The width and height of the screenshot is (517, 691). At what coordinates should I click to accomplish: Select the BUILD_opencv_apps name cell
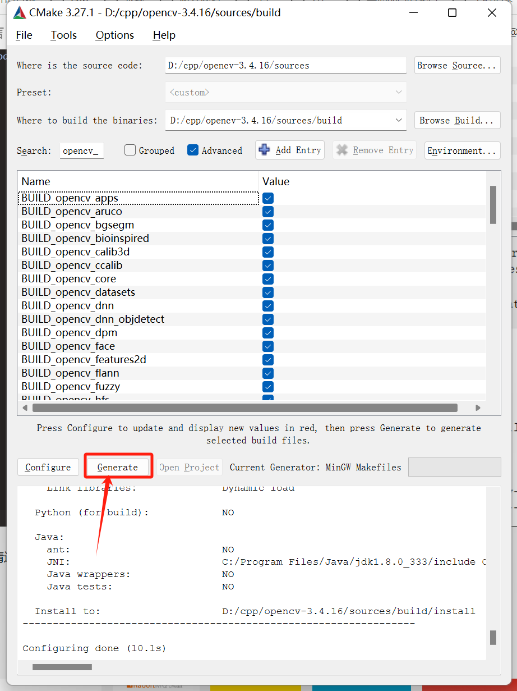pos(139,198)
